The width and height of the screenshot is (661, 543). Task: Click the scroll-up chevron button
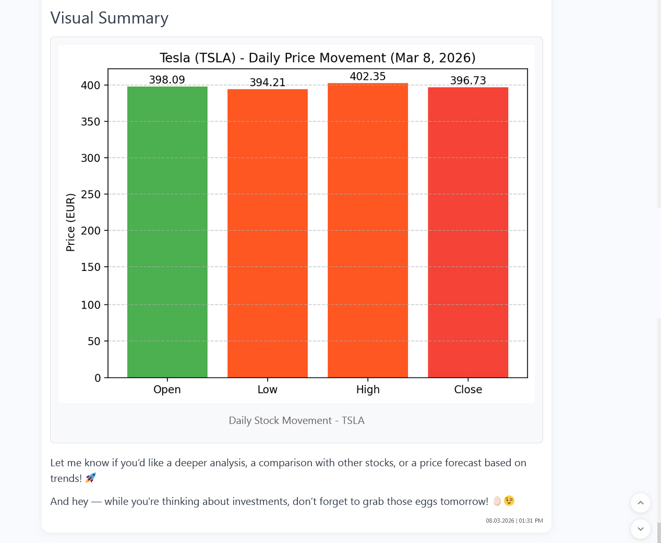[641, 503]
